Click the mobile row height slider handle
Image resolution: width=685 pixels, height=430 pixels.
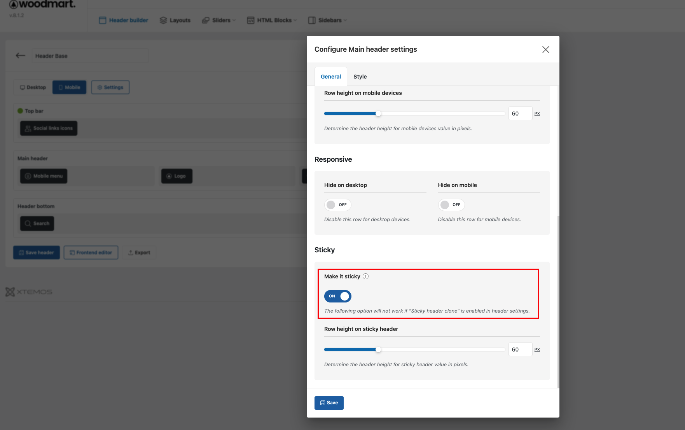pos(378,114)
